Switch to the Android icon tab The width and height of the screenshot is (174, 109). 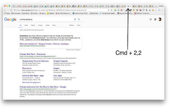102,6
